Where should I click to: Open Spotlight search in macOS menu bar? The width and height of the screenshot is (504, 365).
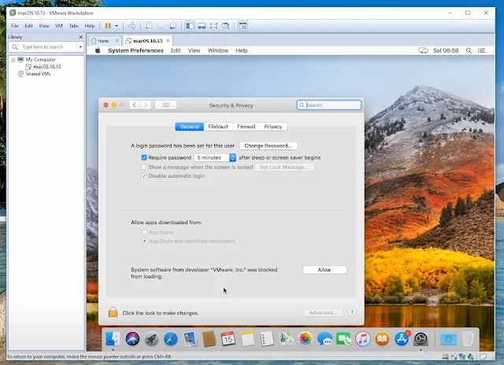469,50
